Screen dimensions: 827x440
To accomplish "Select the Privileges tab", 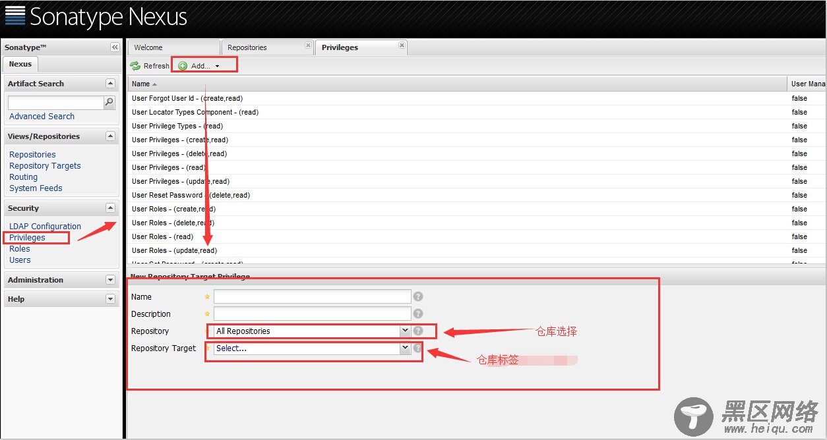I will pyautogui.click(x=361, y=47).
